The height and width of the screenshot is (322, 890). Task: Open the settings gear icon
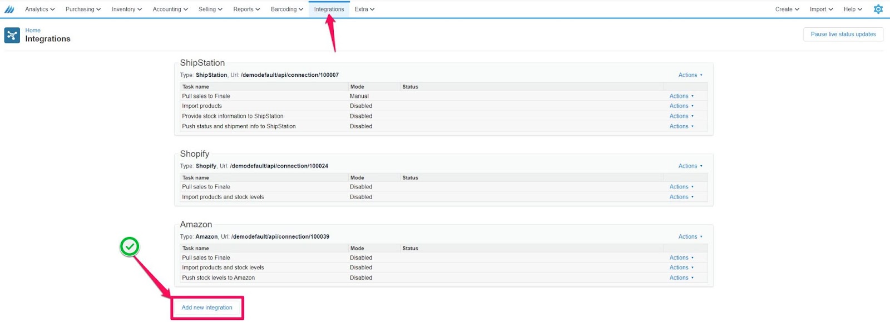pos(878,9)
